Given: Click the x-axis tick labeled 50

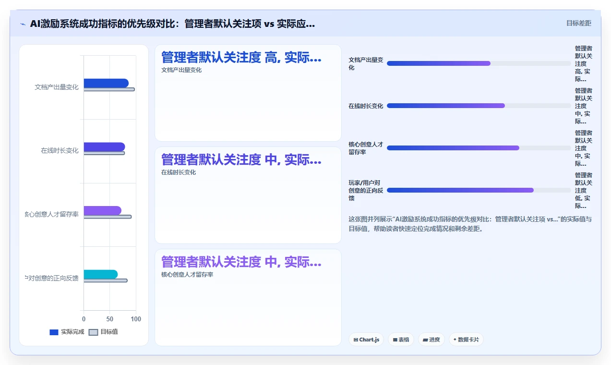Looking at the screenshot, I should (x=110, y=319).
